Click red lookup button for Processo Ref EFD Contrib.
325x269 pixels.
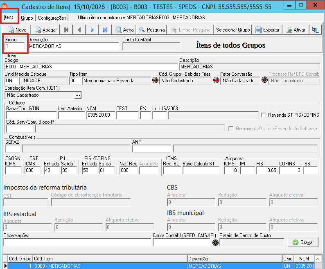(264, 80)
